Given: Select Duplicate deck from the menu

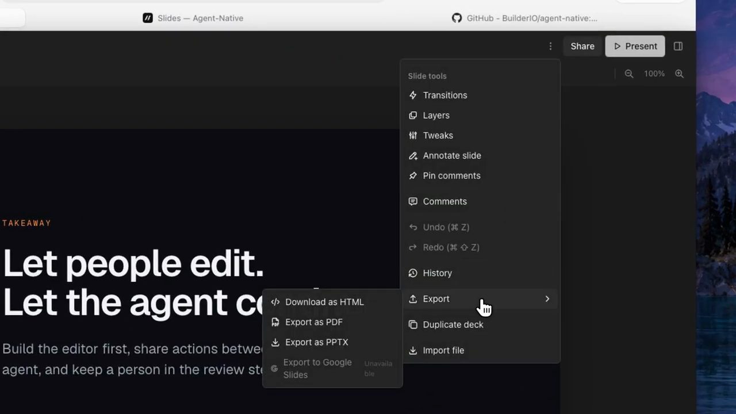Looking at the screenshot, I should (480, 325).
